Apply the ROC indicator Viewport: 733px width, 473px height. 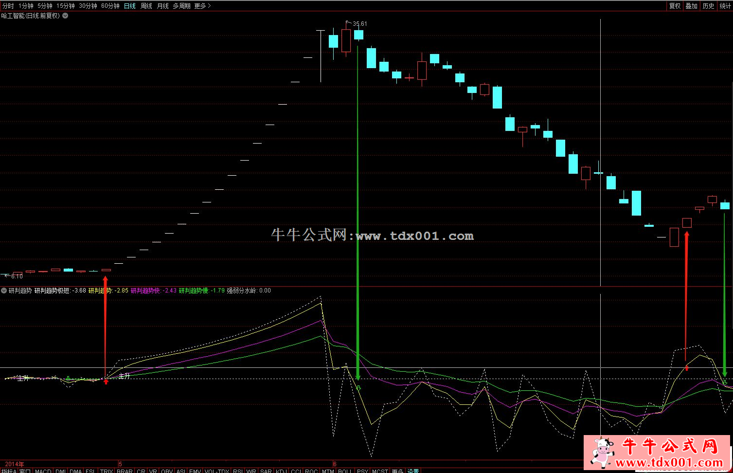pos(311,471)
